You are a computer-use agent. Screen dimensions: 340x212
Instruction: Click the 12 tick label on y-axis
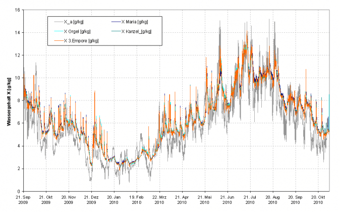17,56
